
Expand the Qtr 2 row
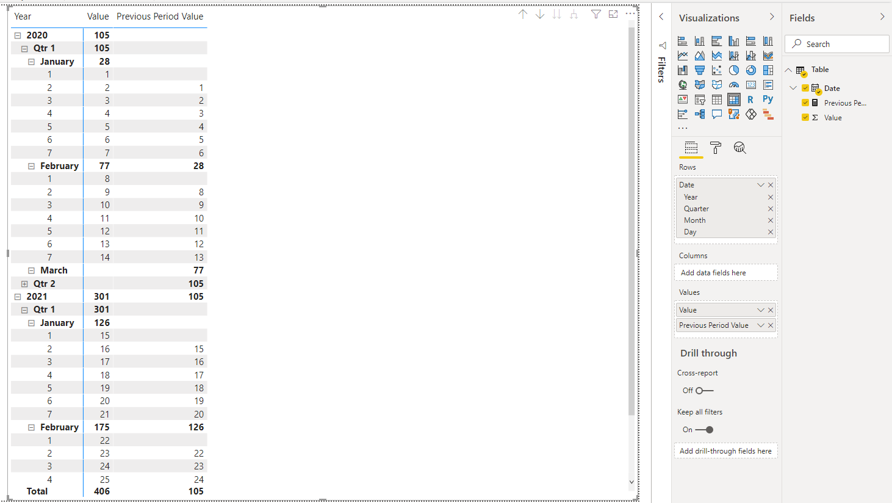pyautogui.click(x=24, y=284)
